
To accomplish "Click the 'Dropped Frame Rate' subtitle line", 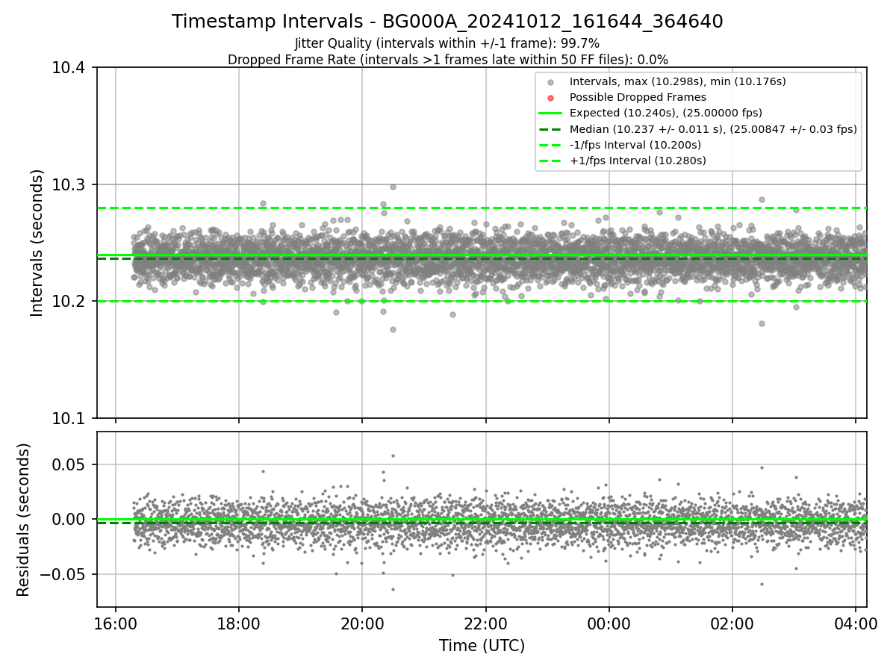I will point(447,60).
